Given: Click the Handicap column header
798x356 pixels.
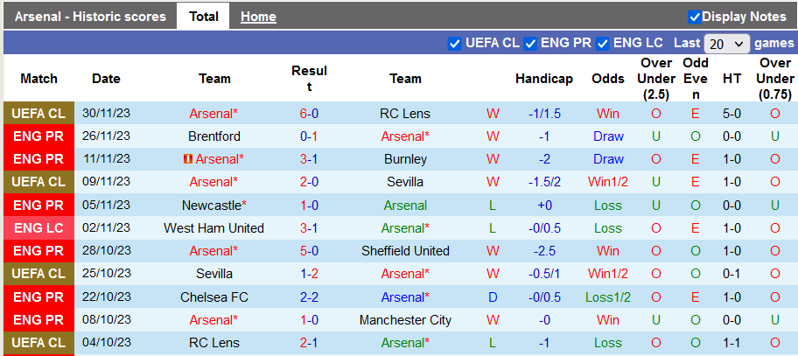Looking at the screenshot, I should [x=543, y=79].
